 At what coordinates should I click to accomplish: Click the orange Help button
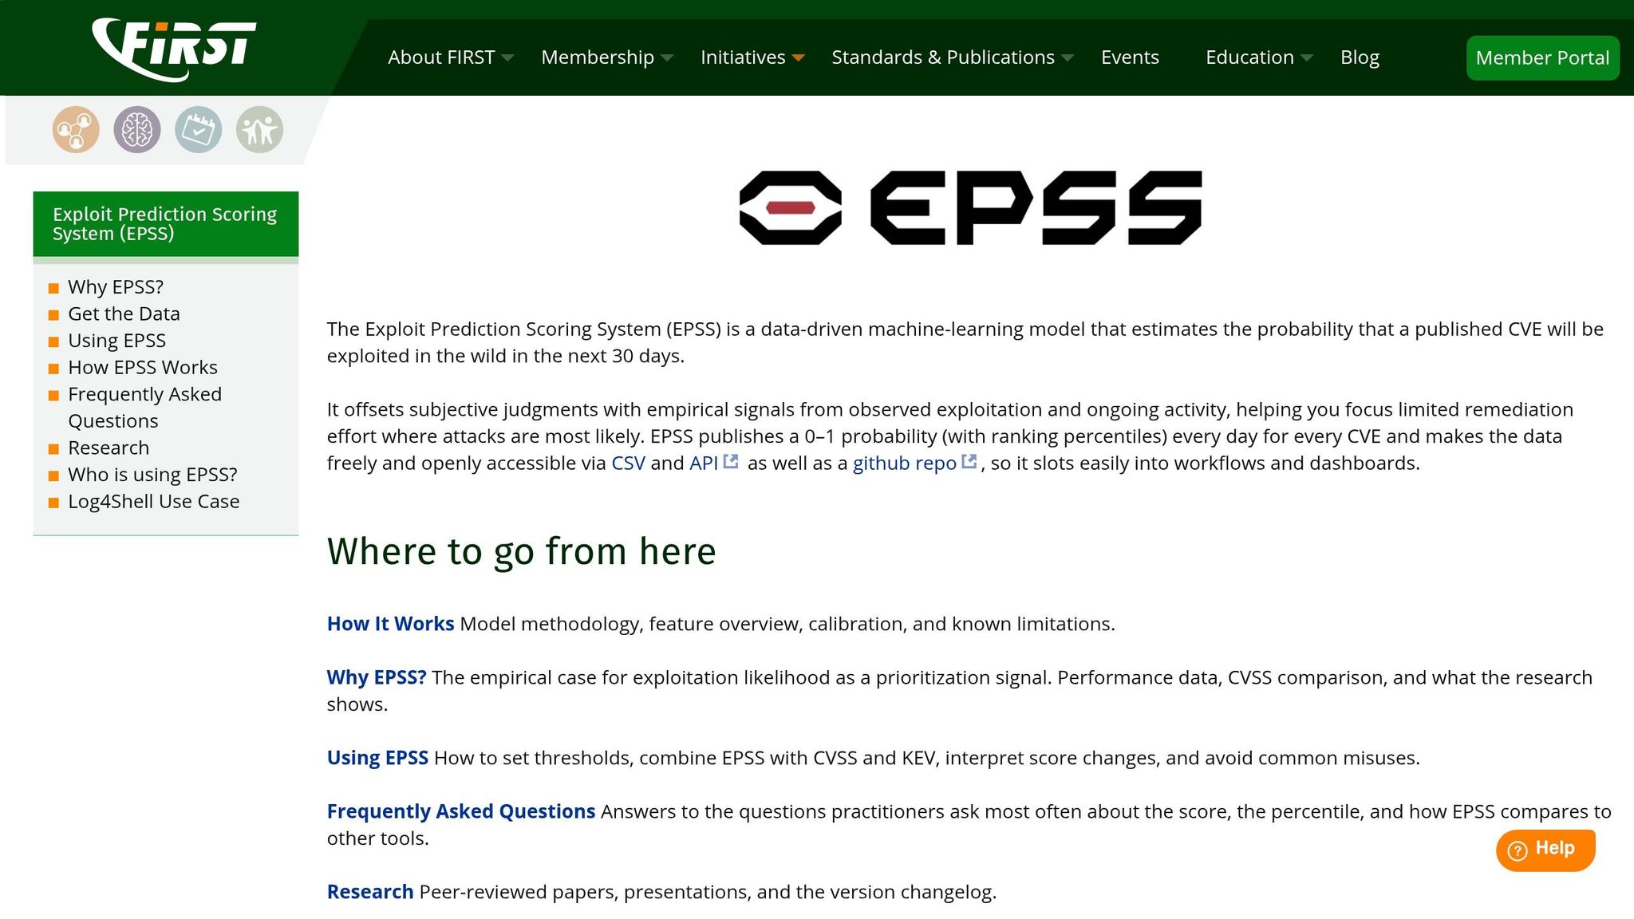(x=1545, y=850)
